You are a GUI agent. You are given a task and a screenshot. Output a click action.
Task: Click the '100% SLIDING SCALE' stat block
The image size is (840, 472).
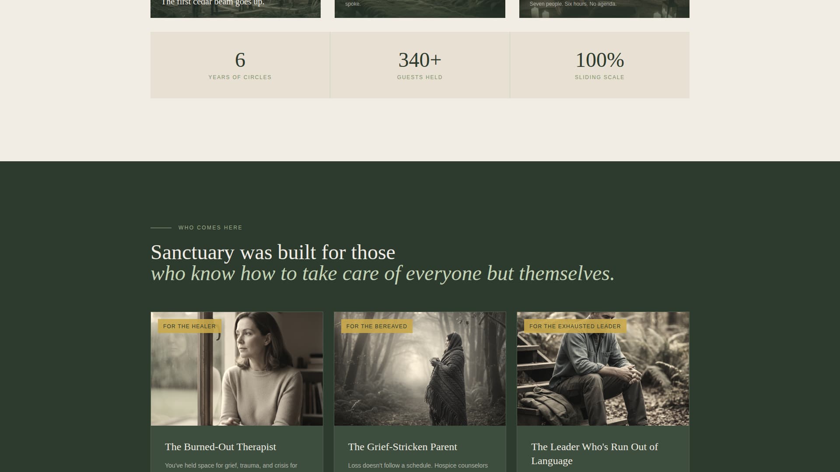[599, 65]
